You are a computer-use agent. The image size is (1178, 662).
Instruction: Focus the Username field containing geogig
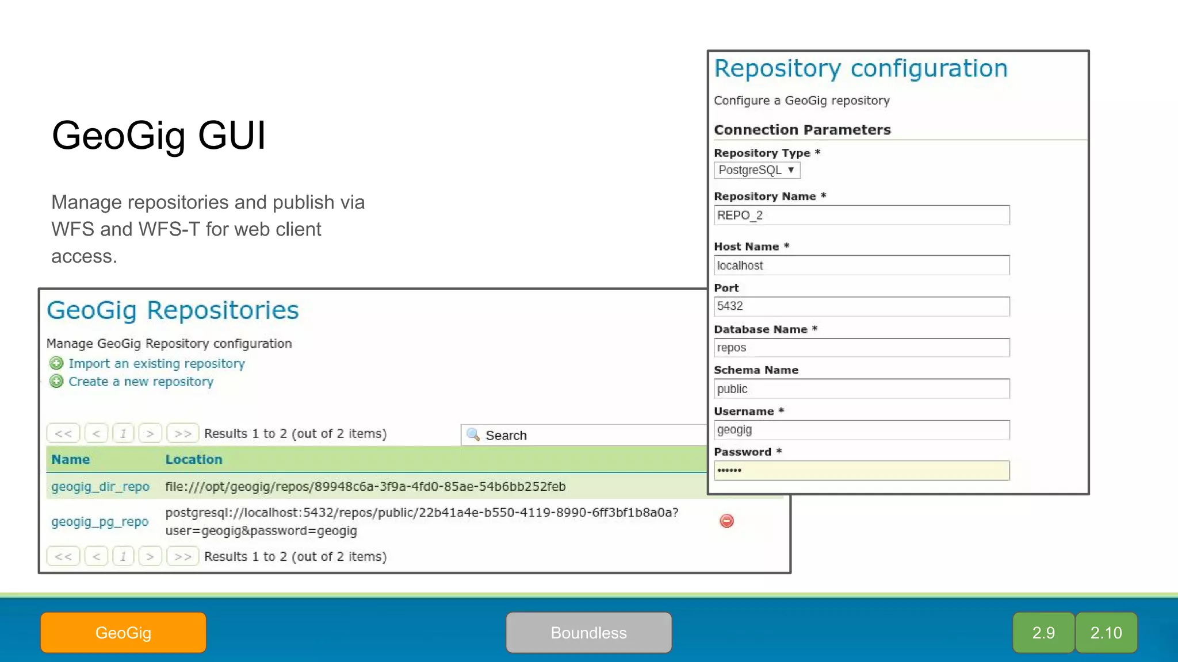(862, 430)
